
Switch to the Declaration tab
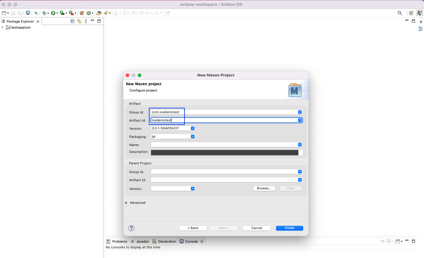pyautogui.click(x=164, y=241)
